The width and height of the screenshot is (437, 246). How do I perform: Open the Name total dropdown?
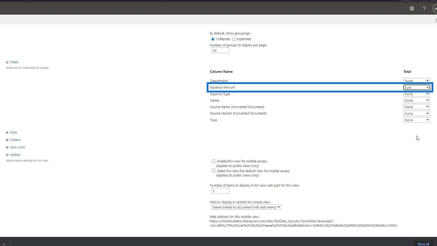coord(417,100)
